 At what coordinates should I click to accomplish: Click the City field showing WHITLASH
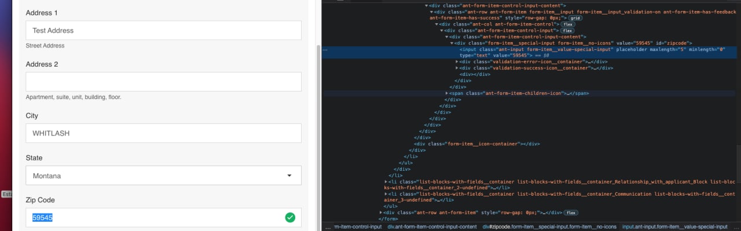[x=163, y=133]
